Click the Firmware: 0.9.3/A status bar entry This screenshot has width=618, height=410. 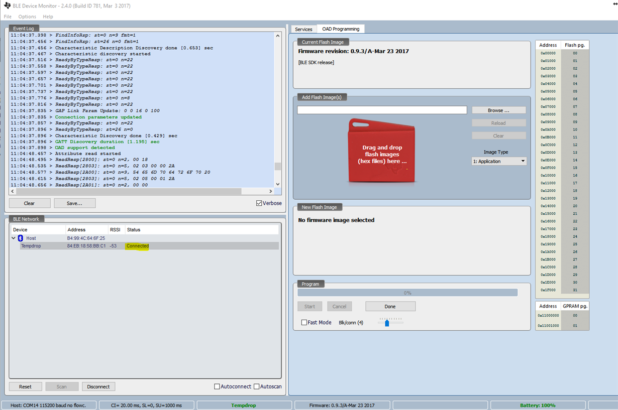coord(342,405)
